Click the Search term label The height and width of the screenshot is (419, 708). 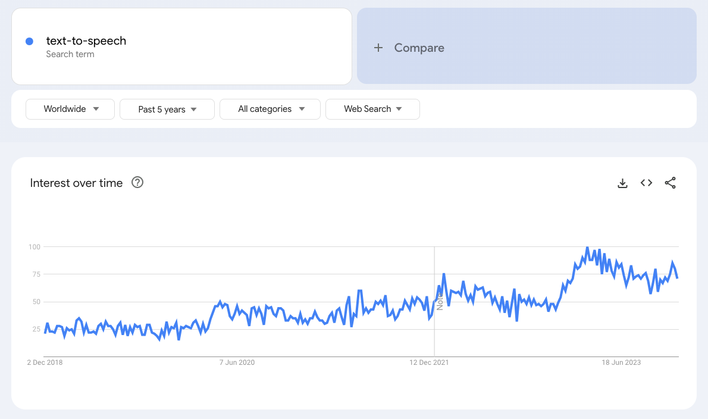coord(70,54)
